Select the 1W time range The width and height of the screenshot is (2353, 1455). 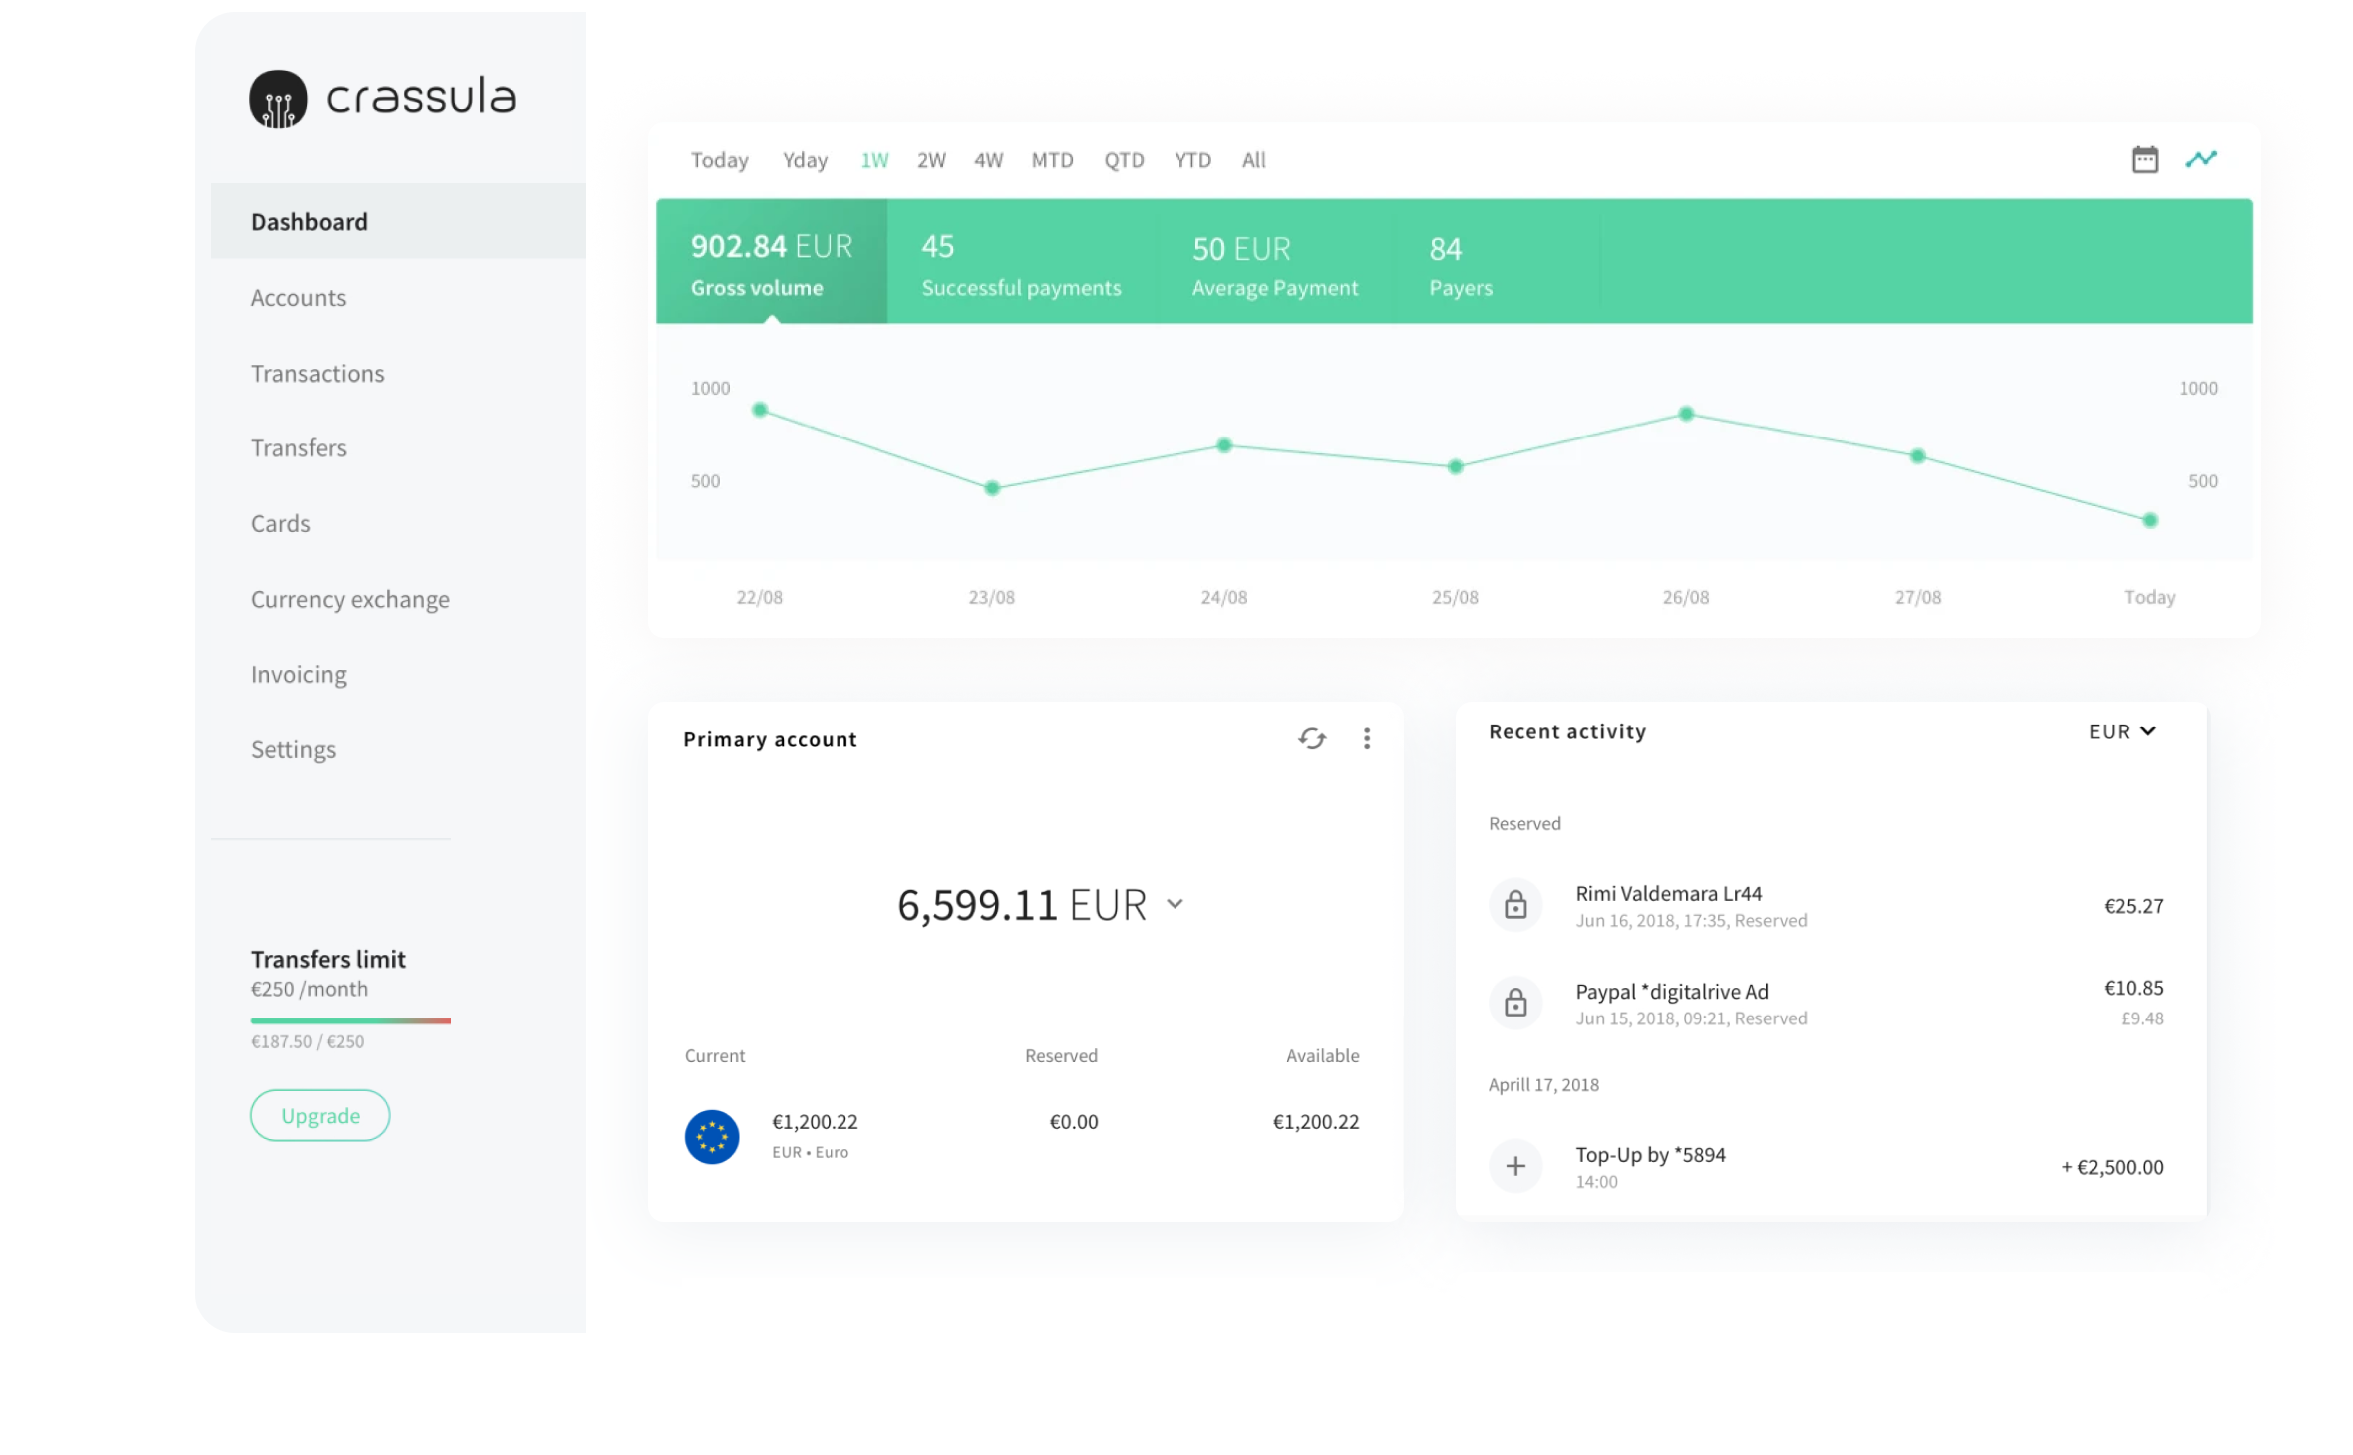tap(874, 160)
